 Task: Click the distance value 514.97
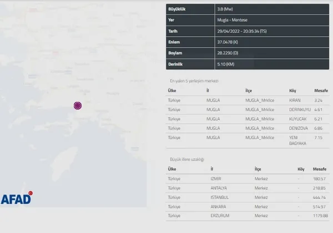point(319,207)
